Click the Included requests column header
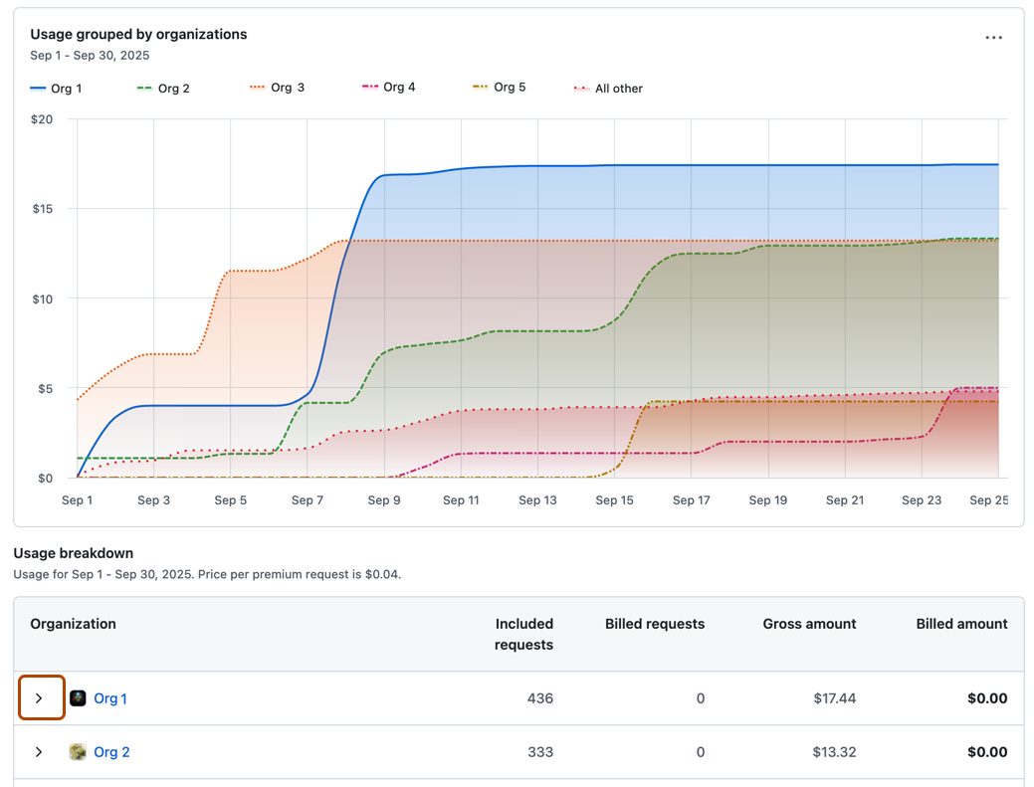 (x=524, y=633)
